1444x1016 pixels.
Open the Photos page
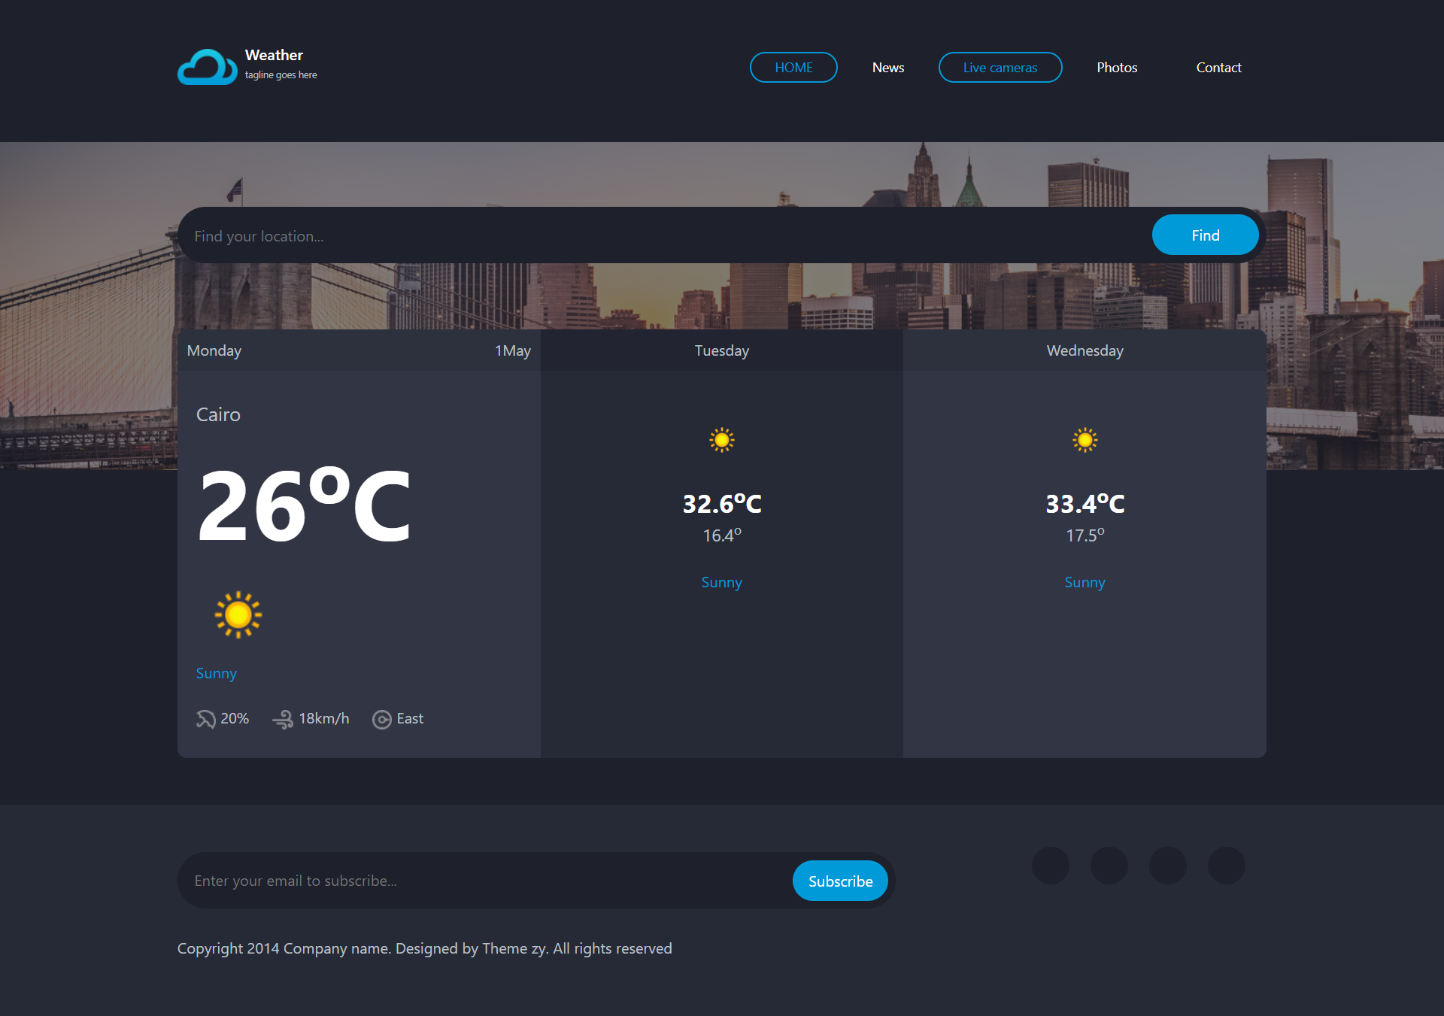[1117, 68]
